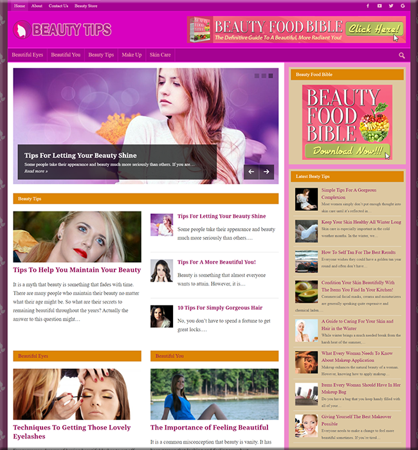
Task: Click thumbnail for Makeup Bag article
Action: 306,394
